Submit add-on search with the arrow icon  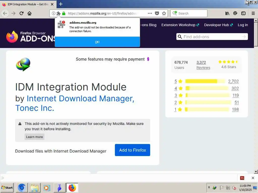[x=244, y=37]
